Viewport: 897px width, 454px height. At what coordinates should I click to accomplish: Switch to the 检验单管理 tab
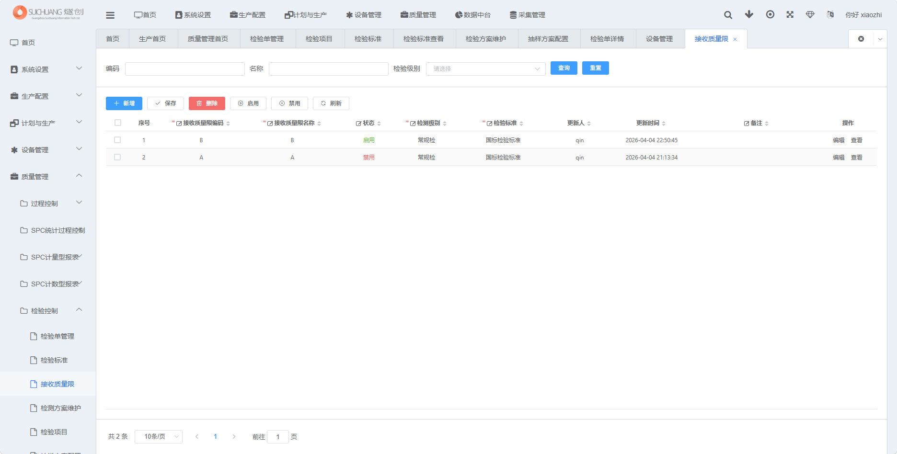267,39
